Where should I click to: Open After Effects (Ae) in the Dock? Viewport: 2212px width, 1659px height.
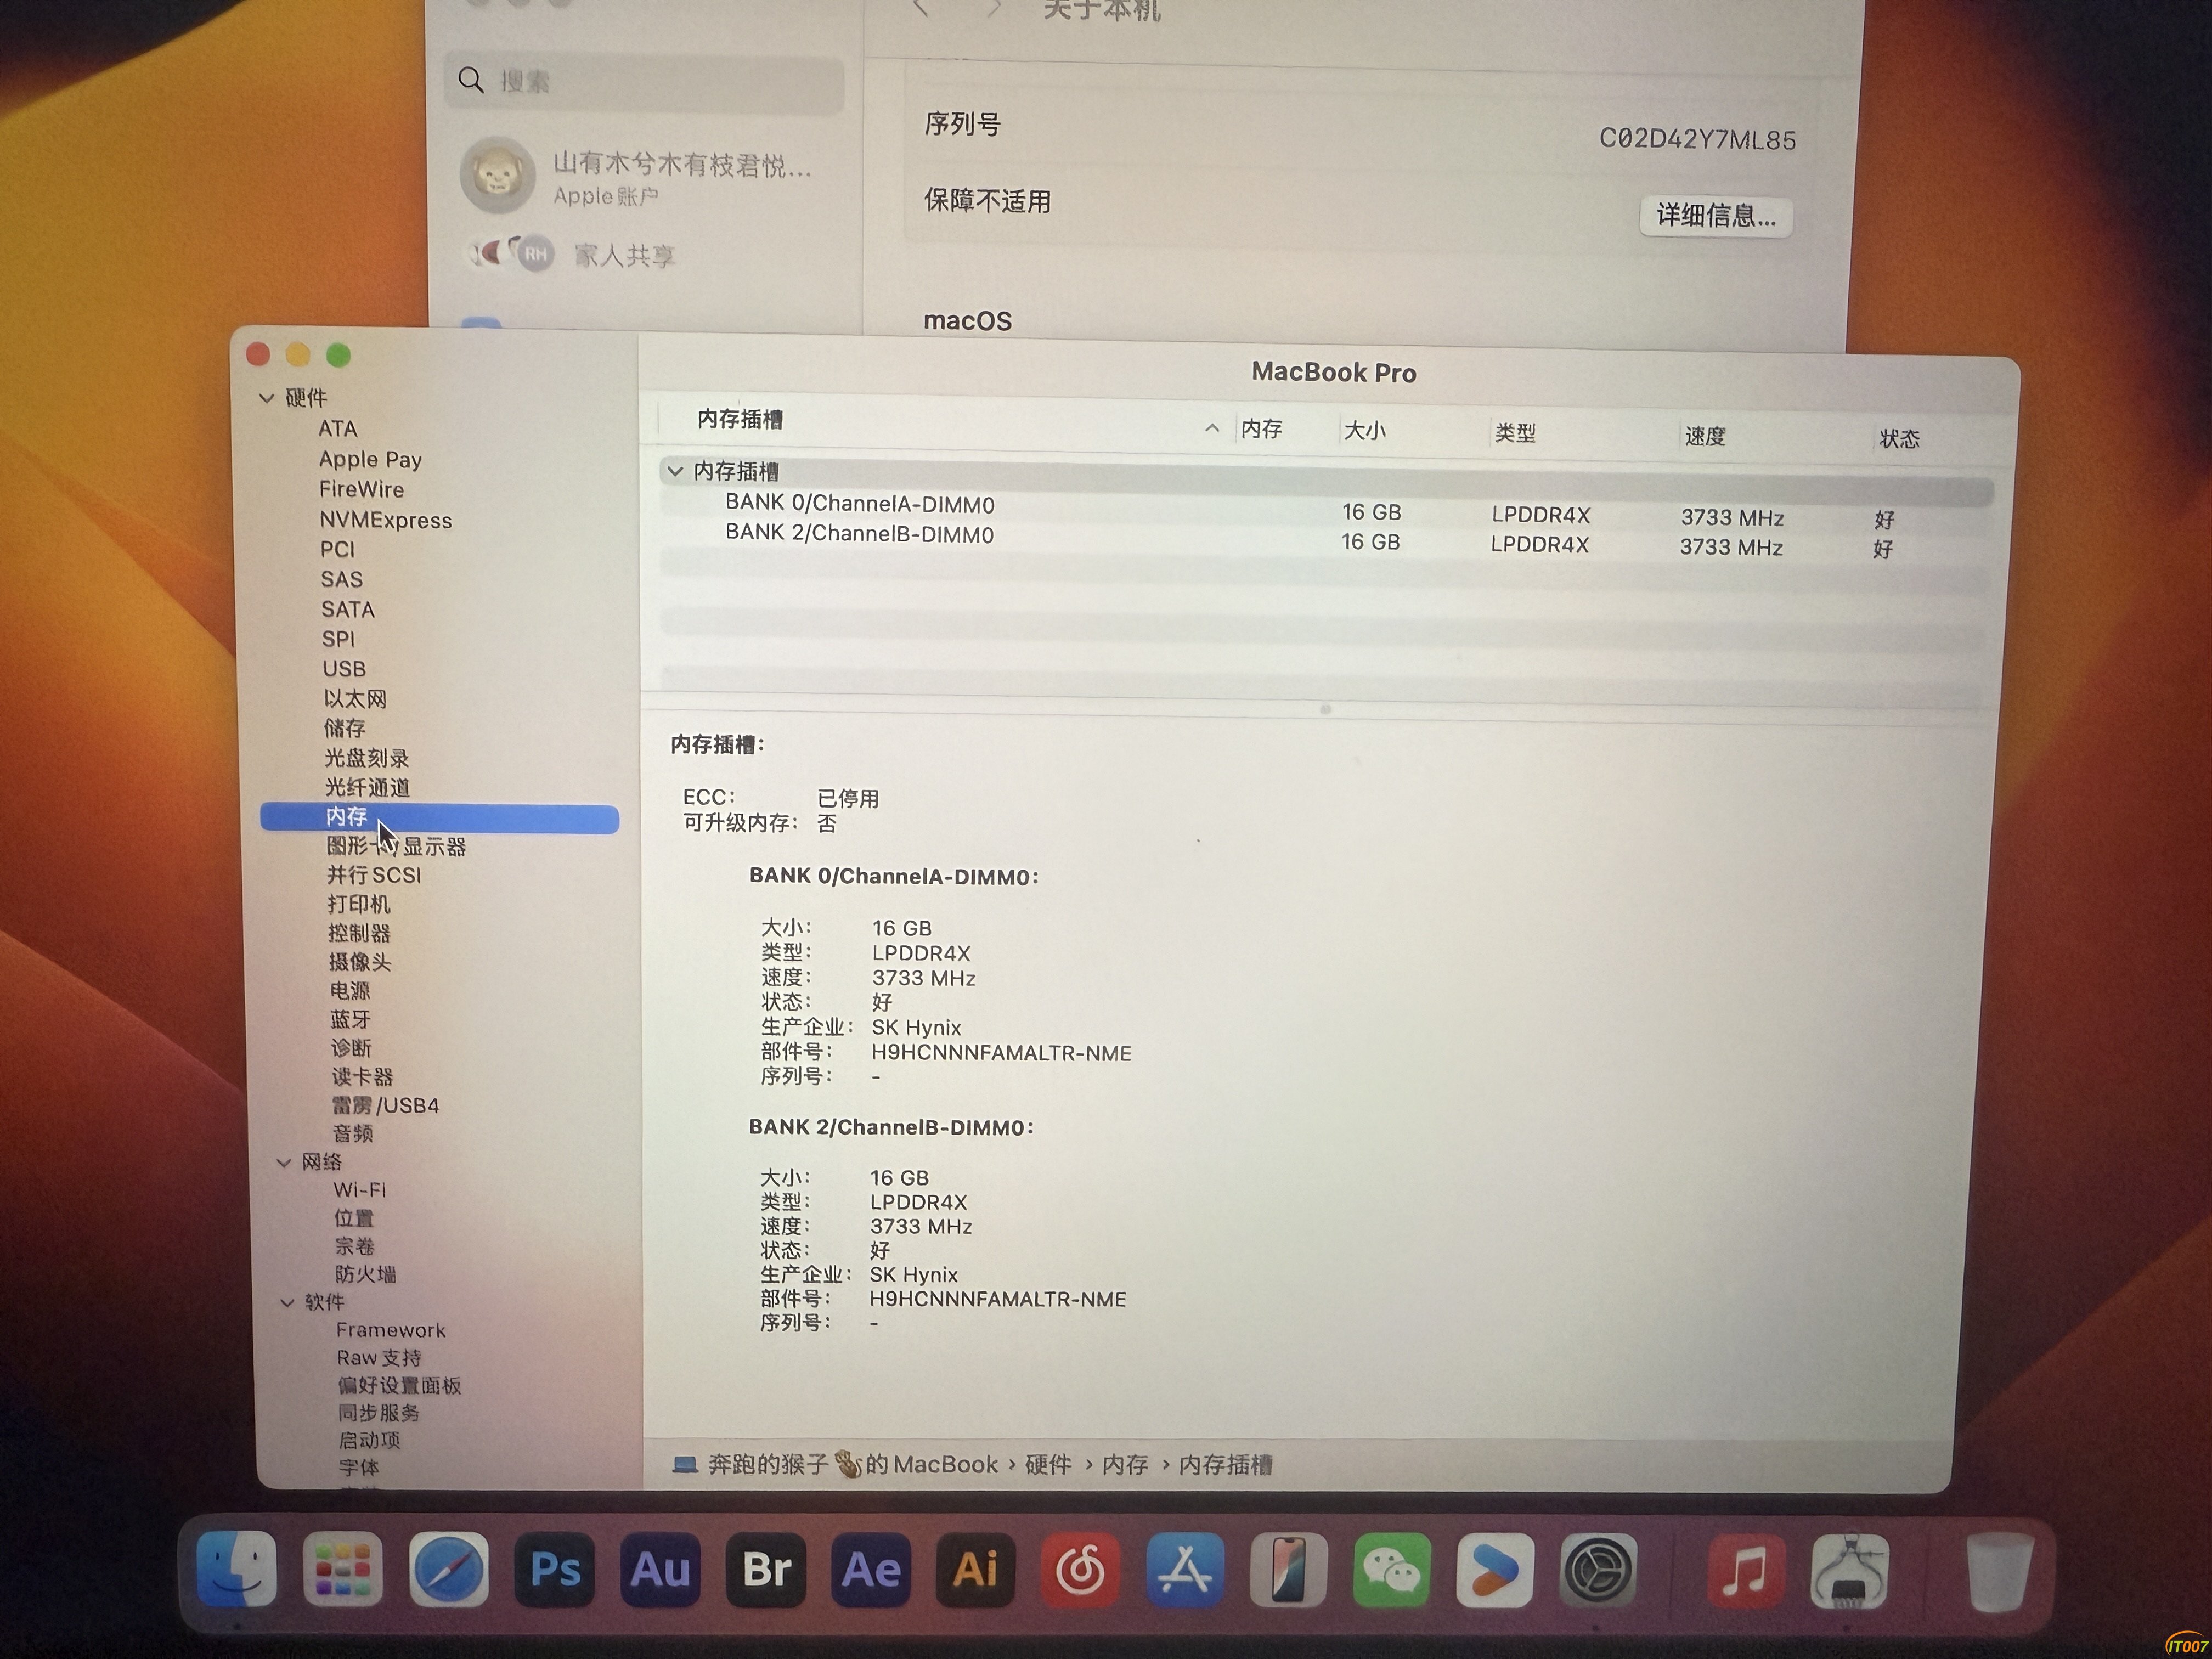tap(871, 1569)
